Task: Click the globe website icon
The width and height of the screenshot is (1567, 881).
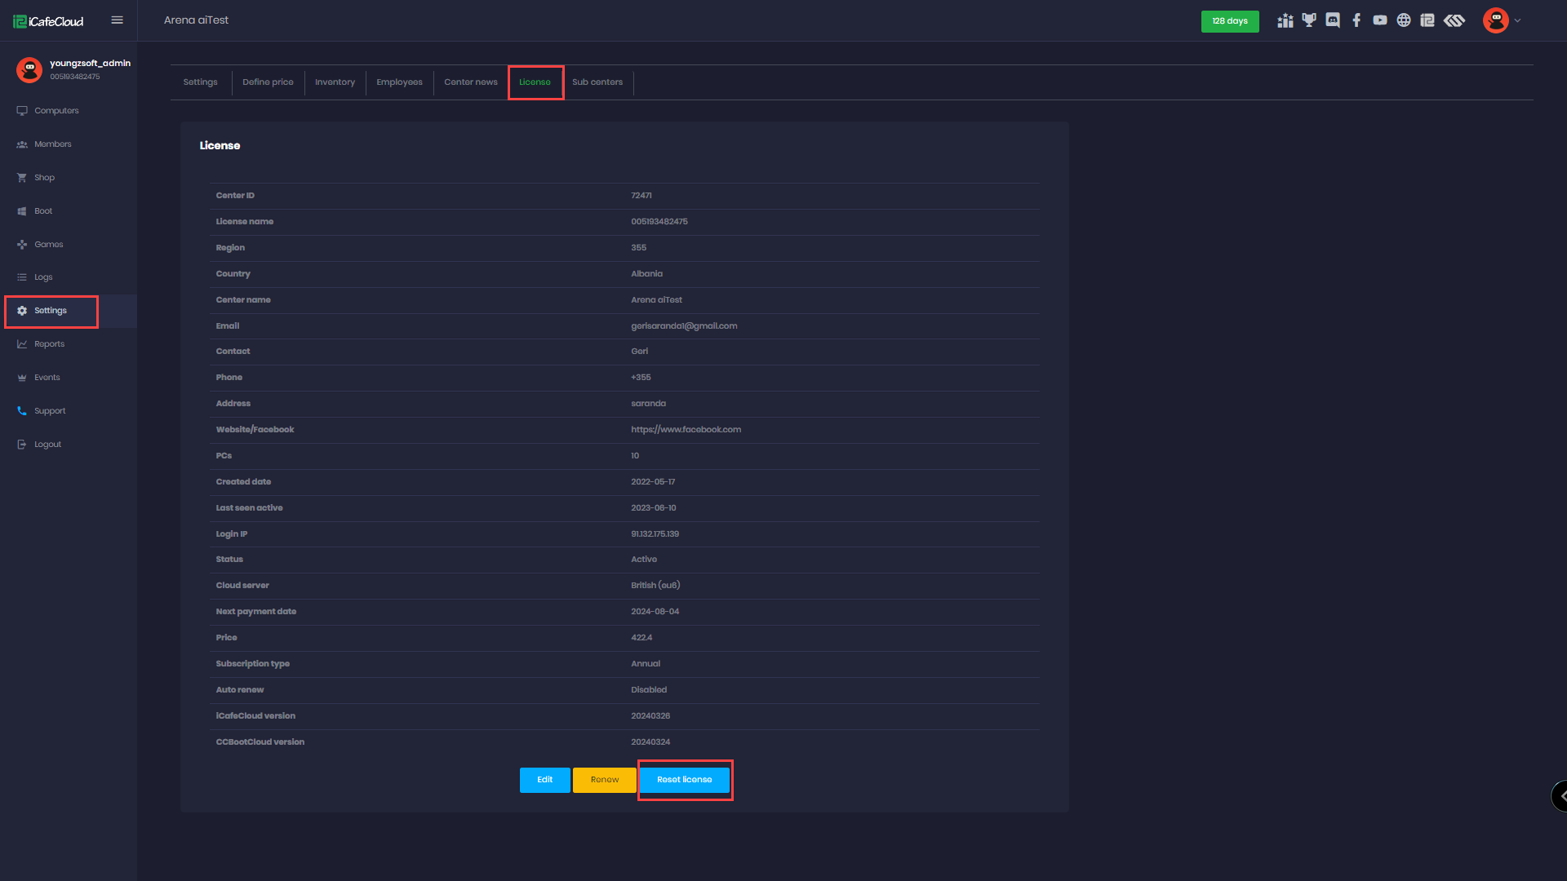Action: click(x=1405, y=20)
